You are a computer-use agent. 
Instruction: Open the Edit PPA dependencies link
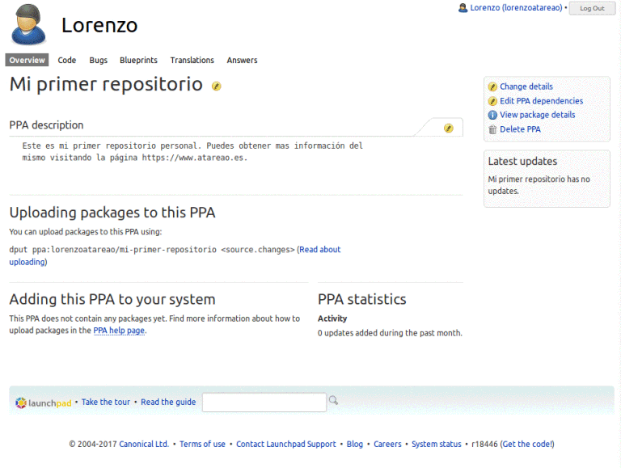(542, 101)
